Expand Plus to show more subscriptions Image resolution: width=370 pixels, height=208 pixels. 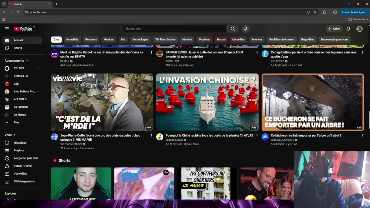click(x=22, y=122)
